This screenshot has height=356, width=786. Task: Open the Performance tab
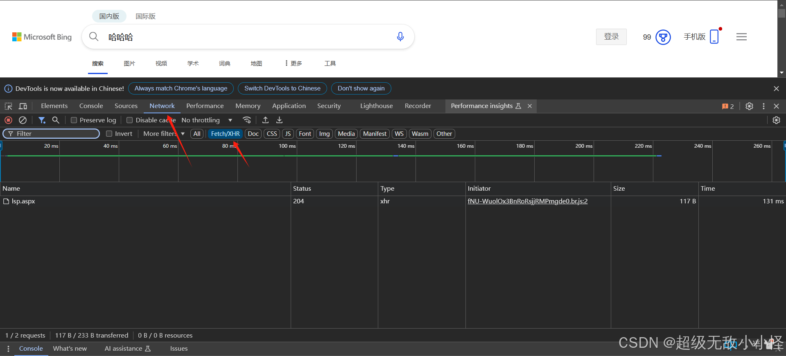point(205,106)
